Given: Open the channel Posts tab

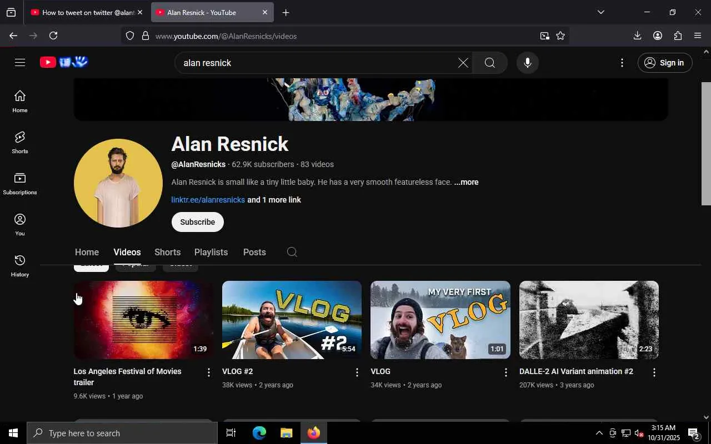Looking at the screenshot, I should 254,252.
